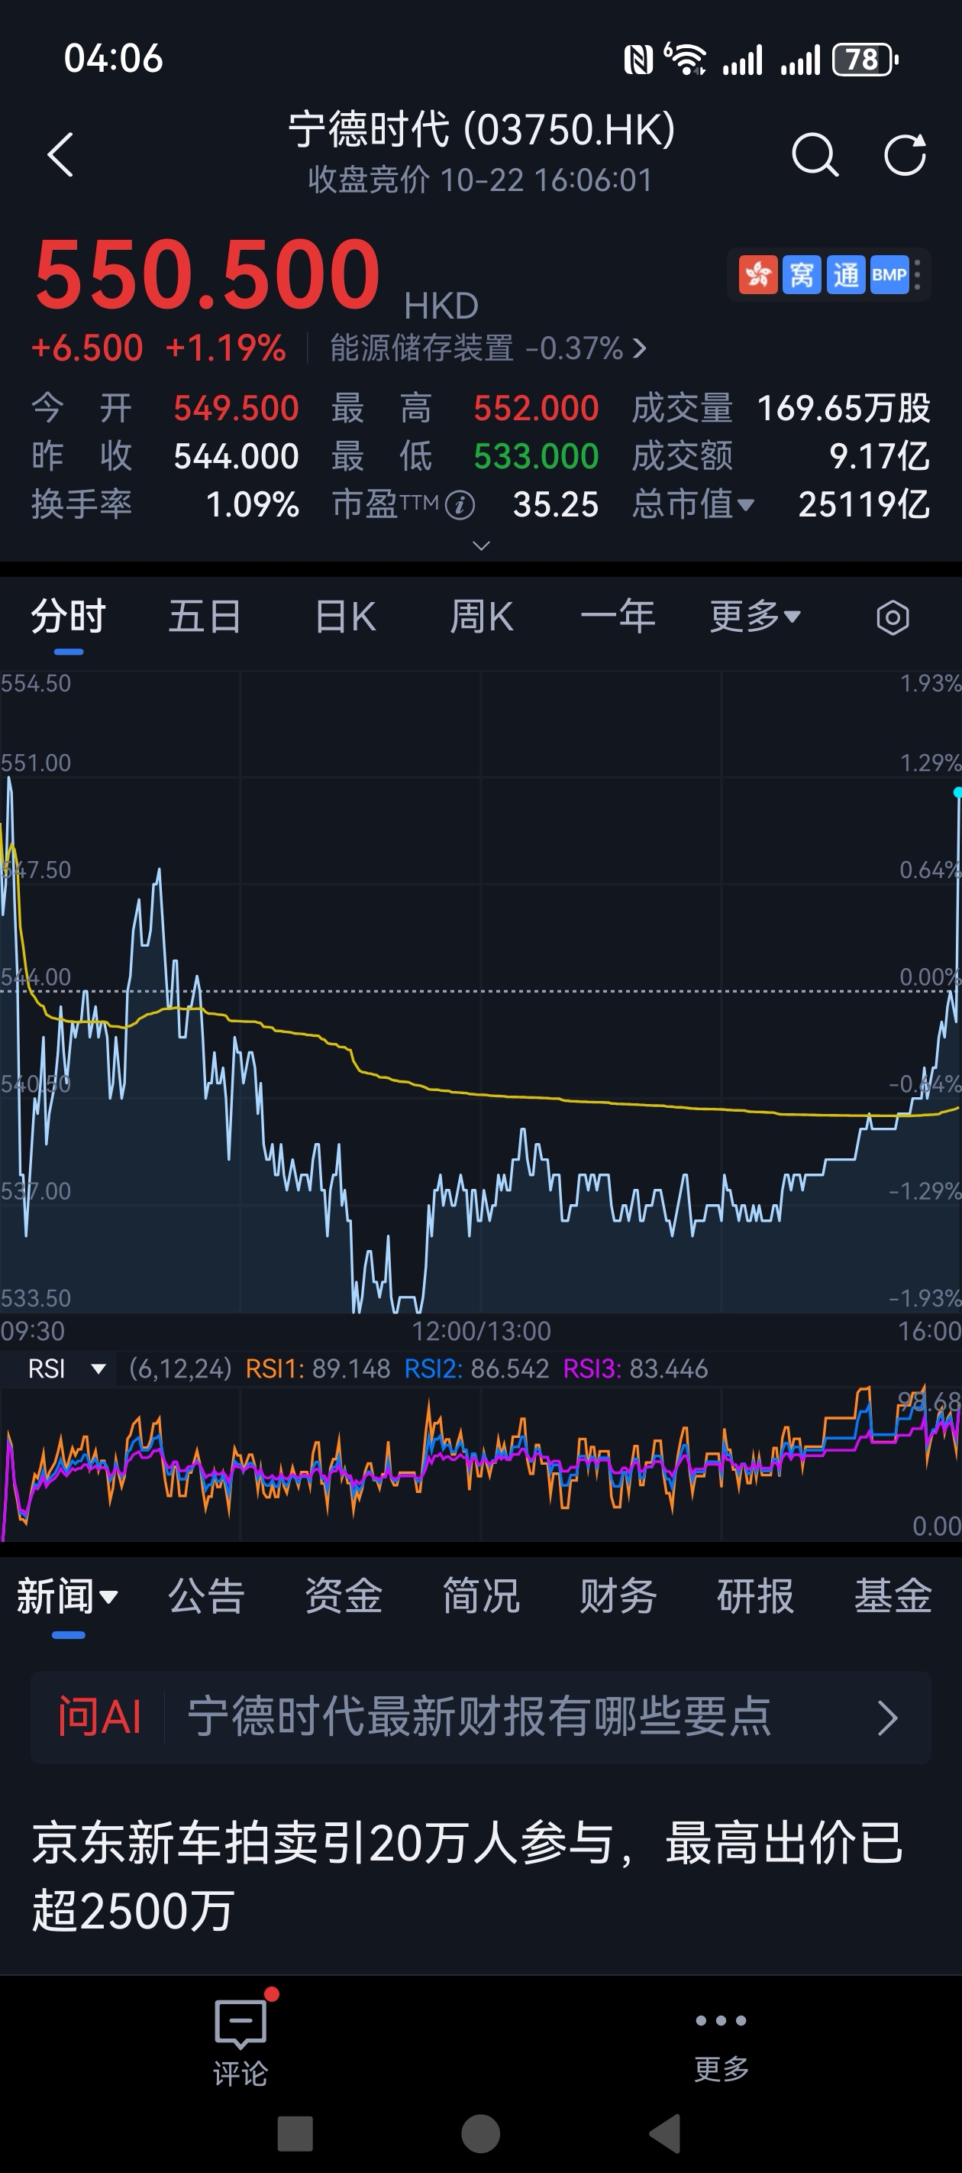Tap the intraday price chart area

(480, 991)
